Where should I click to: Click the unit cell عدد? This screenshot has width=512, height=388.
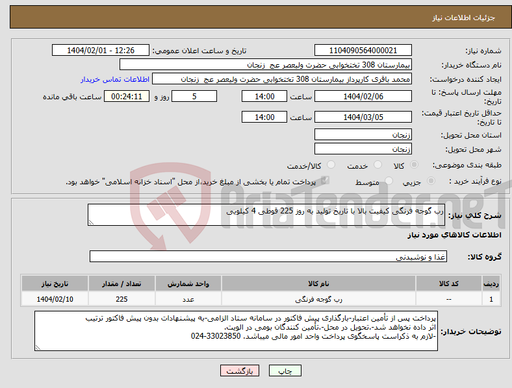point(188,299)
